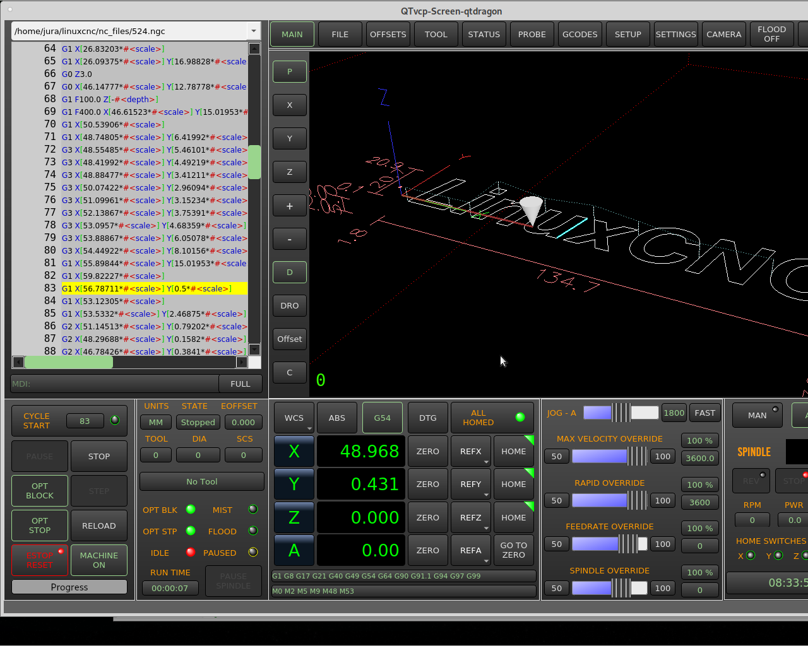Click CYCLE START button
Viewport: 808px width, 646px height.
point(69,421)
